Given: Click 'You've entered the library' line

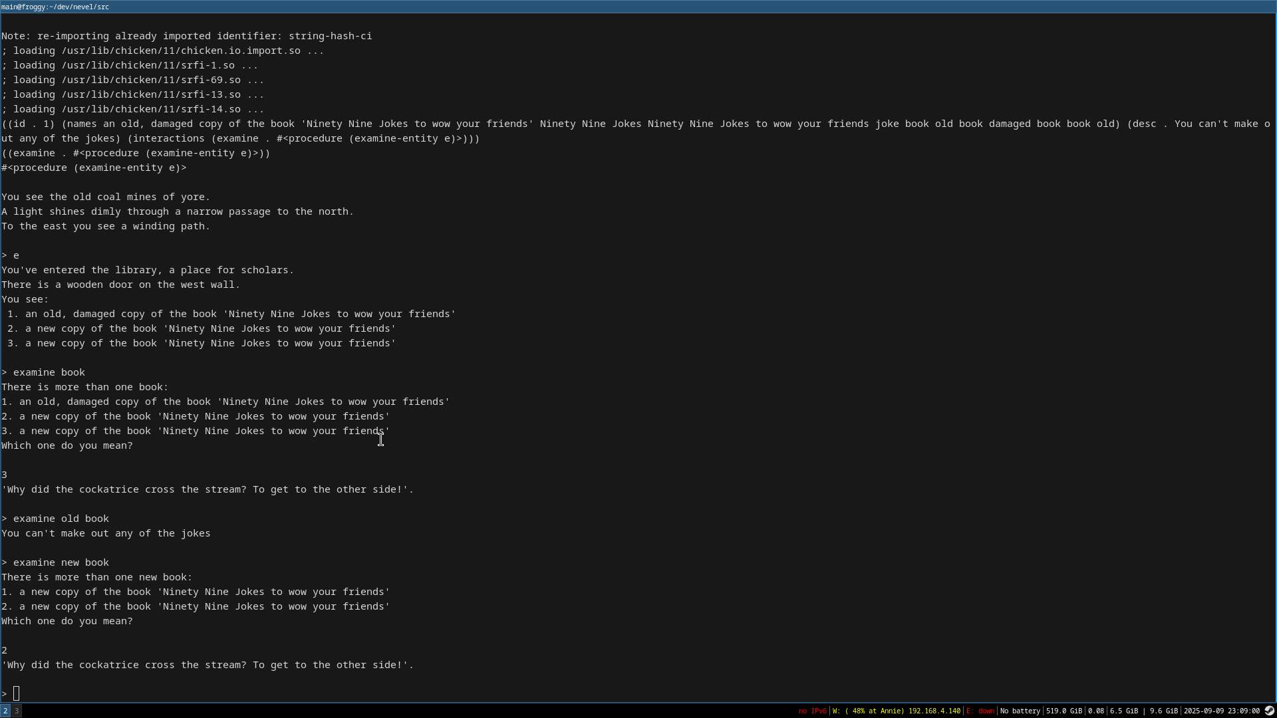Looking at the screenshot, I should pos(147,270).
